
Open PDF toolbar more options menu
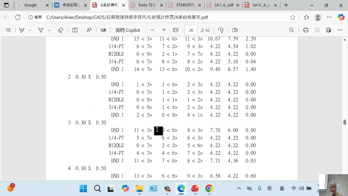pyautogui.click(x=340, y=30)
